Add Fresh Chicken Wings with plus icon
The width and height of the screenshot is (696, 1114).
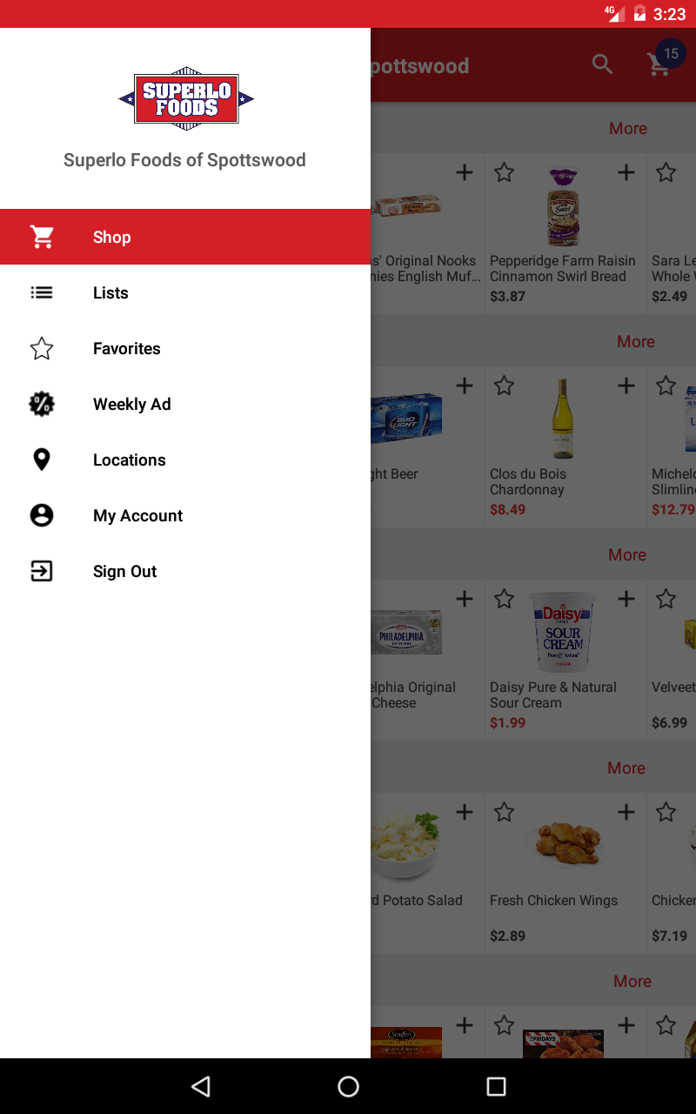626,812
